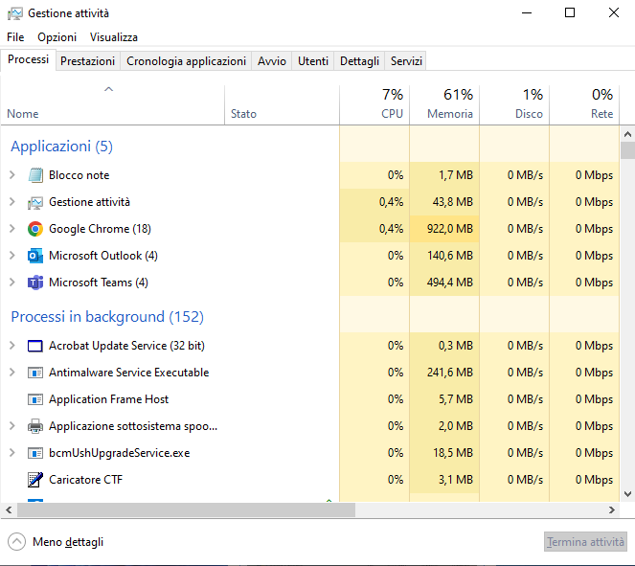Expand Google Chrome (18) processes
This screenshot has height=566, width=635.
[x=12, y=228]
